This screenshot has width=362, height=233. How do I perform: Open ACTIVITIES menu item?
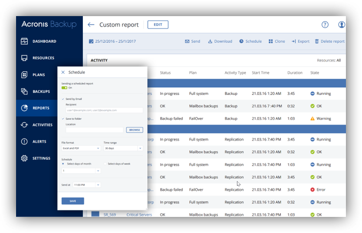(43, 125)
